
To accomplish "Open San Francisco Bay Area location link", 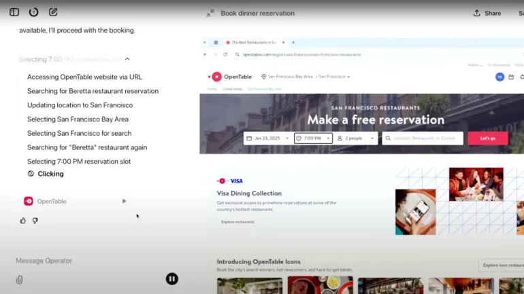I will point(290,77).
